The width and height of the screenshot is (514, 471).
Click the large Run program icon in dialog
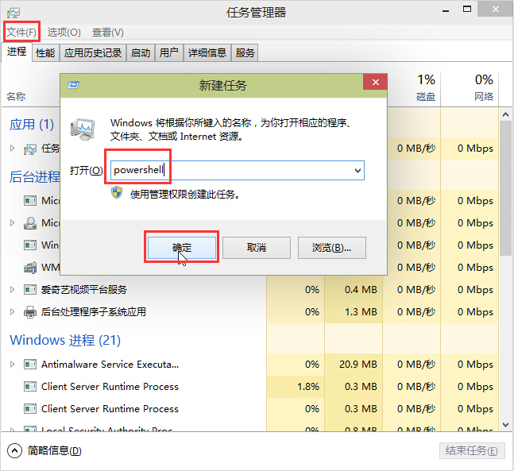coord(83,129)
